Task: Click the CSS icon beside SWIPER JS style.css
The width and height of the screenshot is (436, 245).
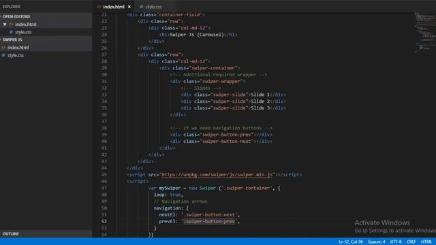Action: [x=3, y=55]
